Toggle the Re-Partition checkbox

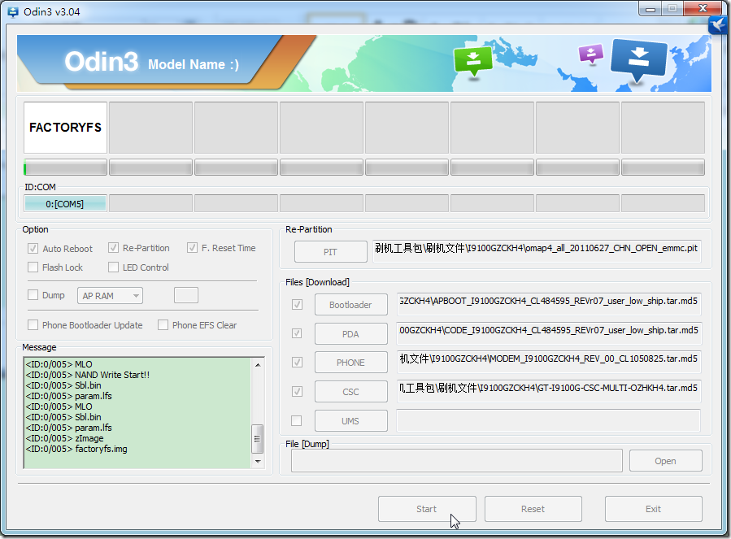[x=113, y=248]
